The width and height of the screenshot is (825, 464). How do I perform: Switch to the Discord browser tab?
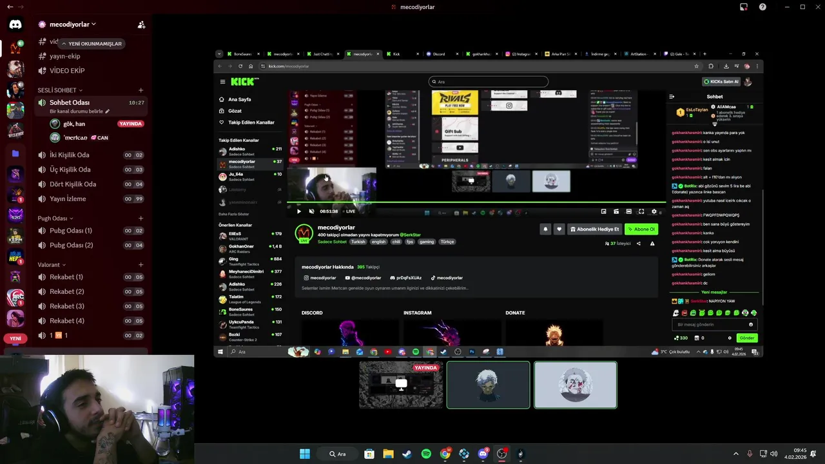(443, 54)
